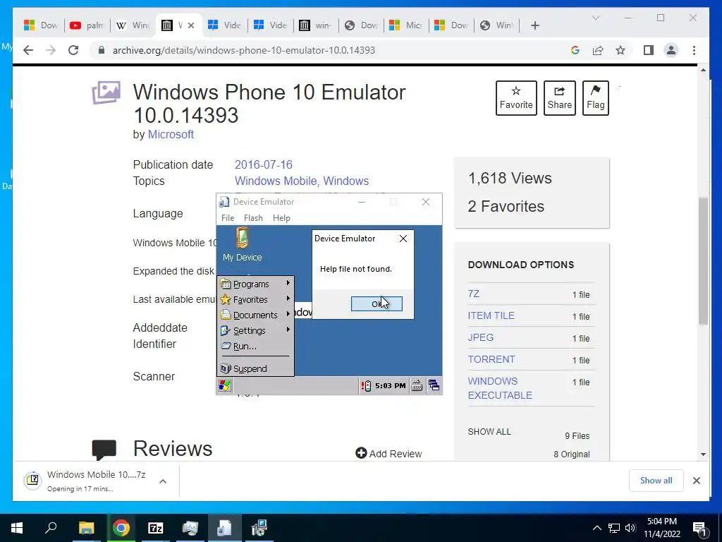Open Windows taskbar search
Viewport: 722px width, 542px height.
pyautogui.click(x=51, y=528)
